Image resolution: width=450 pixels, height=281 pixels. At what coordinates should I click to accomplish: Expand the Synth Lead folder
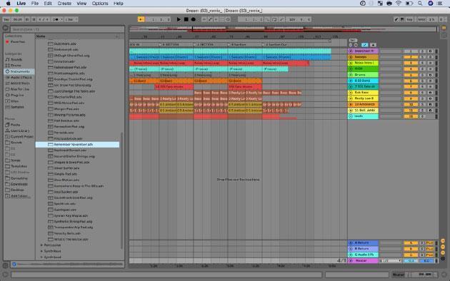point(41,257)
